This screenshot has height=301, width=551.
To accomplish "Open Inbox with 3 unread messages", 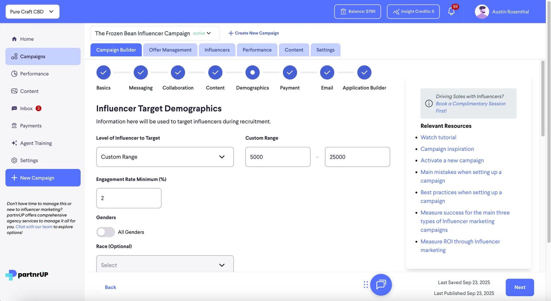I will 14,108.
